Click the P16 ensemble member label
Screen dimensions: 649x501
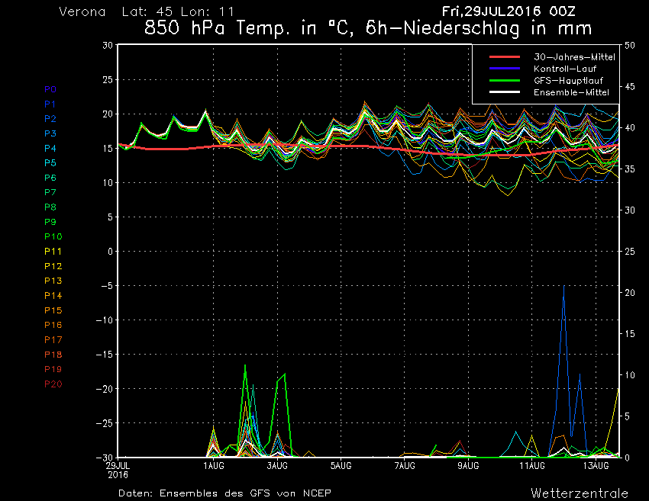53,325
